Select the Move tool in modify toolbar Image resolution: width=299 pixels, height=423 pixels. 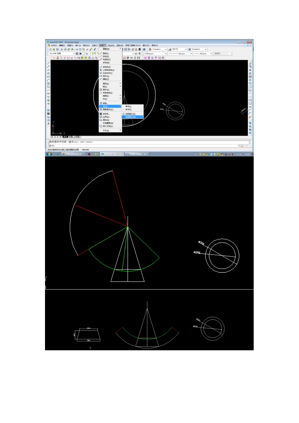click(x=250, y=80)
